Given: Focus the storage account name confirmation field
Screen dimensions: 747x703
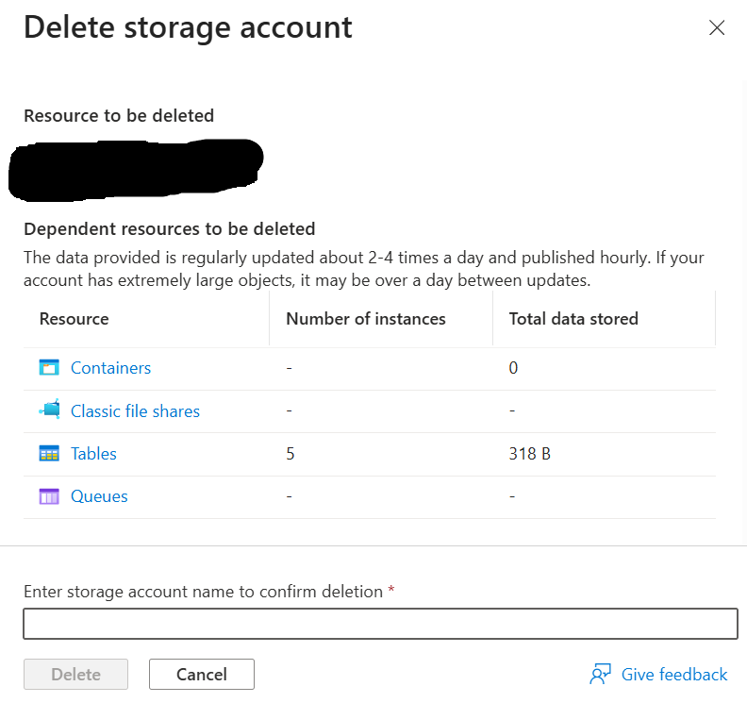Looking at the screenshot, I should [x=381, y=624].
